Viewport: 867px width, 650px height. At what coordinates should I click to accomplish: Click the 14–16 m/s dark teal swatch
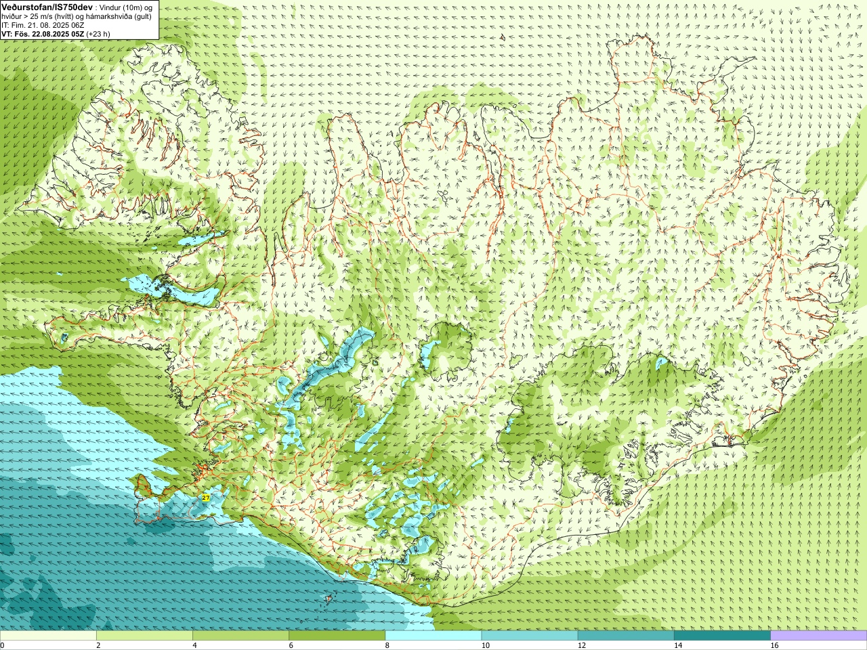coord(722,636)
